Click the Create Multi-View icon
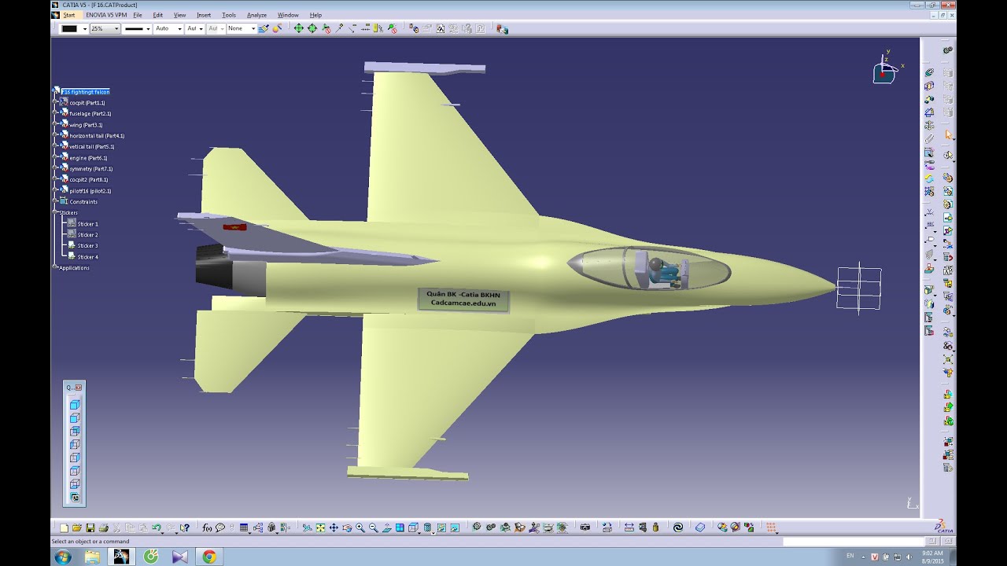Screen dimensions: 1007x566 (x=400, y=527)
